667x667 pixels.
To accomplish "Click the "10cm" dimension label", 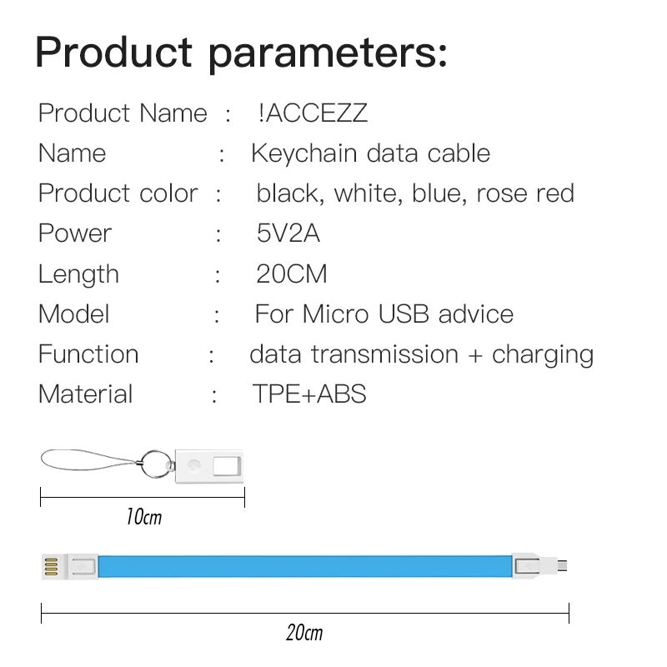I will pos(143,518).
